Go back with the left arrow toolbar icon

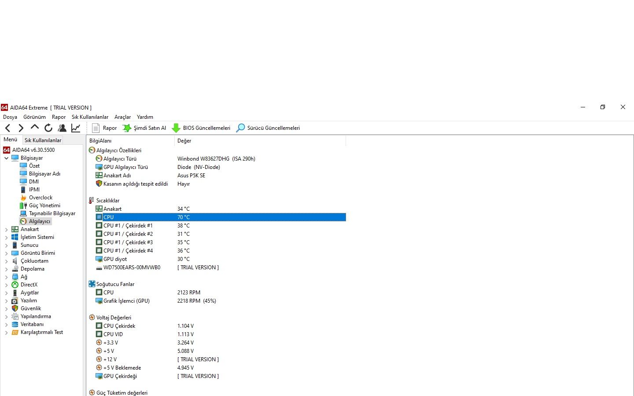(7, 128)
